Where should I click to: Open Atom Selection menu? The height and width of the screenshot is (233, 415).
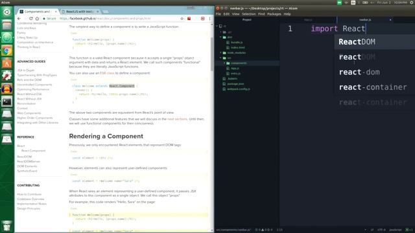[x=248, y=14]
